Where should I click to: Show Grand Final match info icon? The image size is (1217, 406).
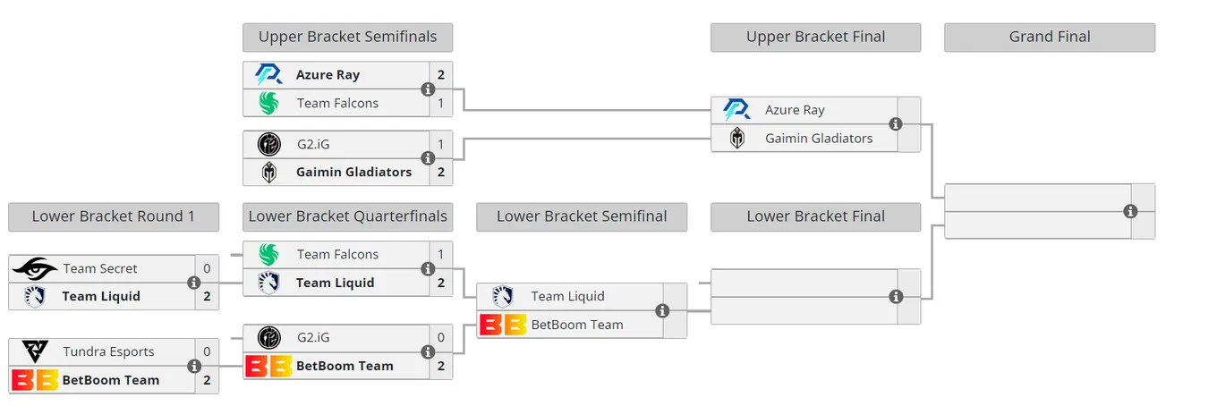(1130, 212)
